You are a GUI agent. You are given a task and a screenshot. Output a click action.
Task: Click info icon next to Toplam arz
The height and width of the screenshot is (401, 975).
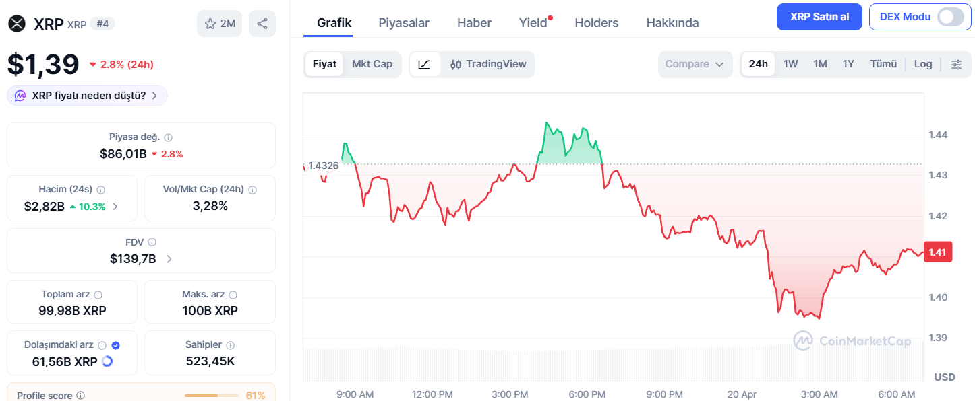[98, 295]
